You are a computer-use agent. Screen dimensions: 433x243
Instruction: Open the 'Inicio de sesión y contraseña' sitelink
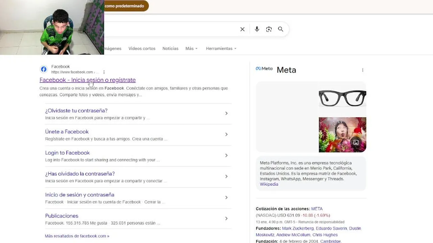coord(79,195)
